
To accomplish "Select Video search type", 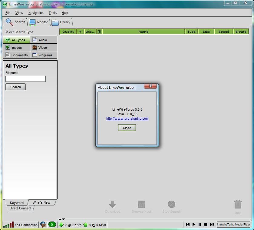I will point(44,48).
